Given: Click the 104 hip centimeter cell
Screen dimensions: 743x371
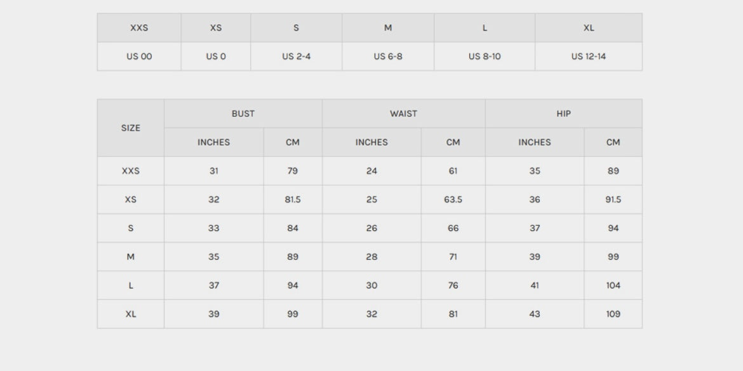Looking at the screenshot, I should (613, 285).
